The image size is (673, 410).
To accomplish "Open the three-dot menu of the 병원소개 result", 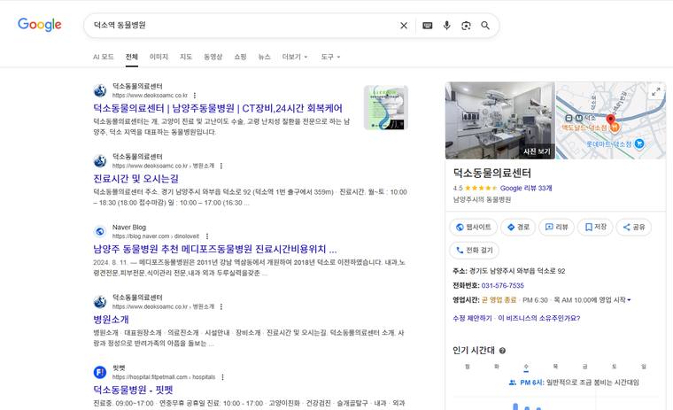I will (x=221, y=306).
